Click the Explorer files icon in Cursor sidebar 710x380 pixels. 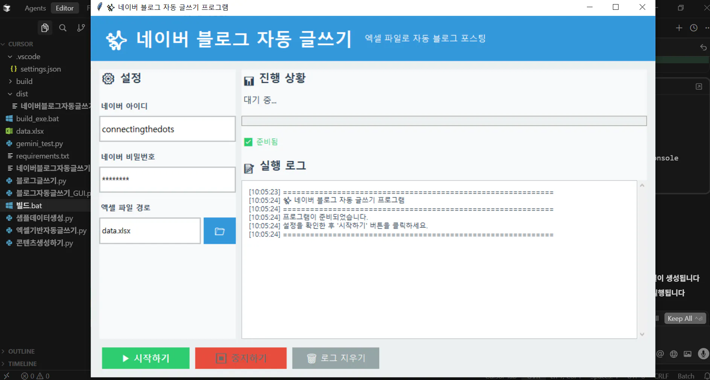45,28
